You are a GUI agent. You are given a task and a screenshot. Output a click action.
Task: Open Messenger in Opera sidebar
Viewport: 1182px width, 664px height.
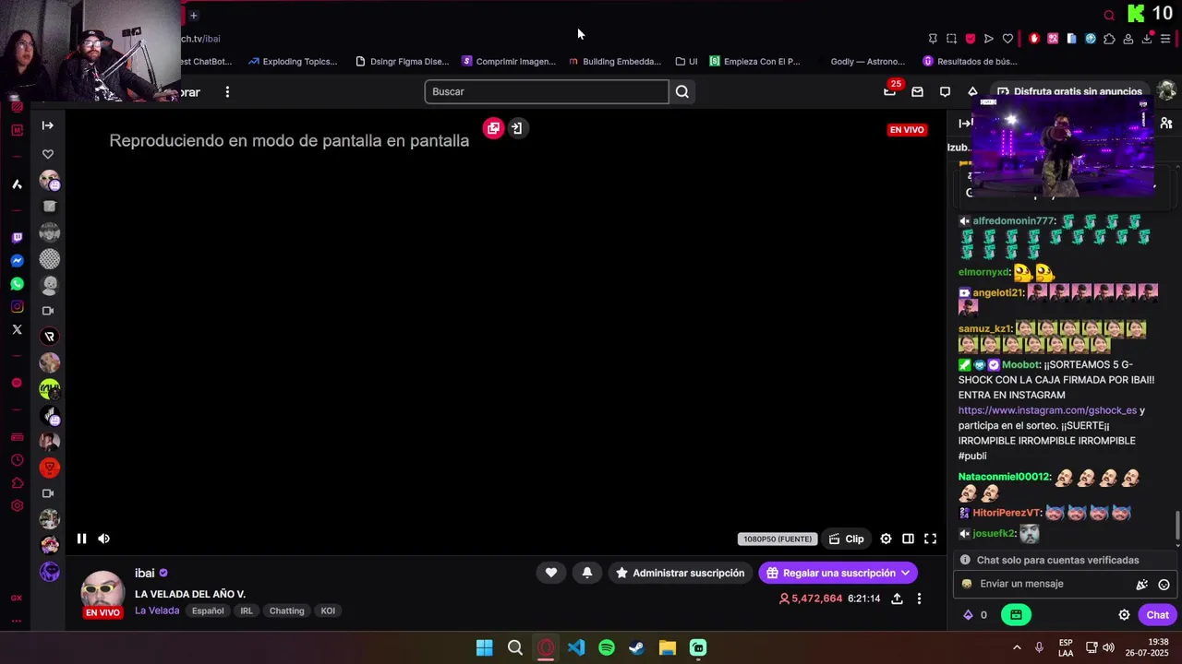click(x=17, y=261)
